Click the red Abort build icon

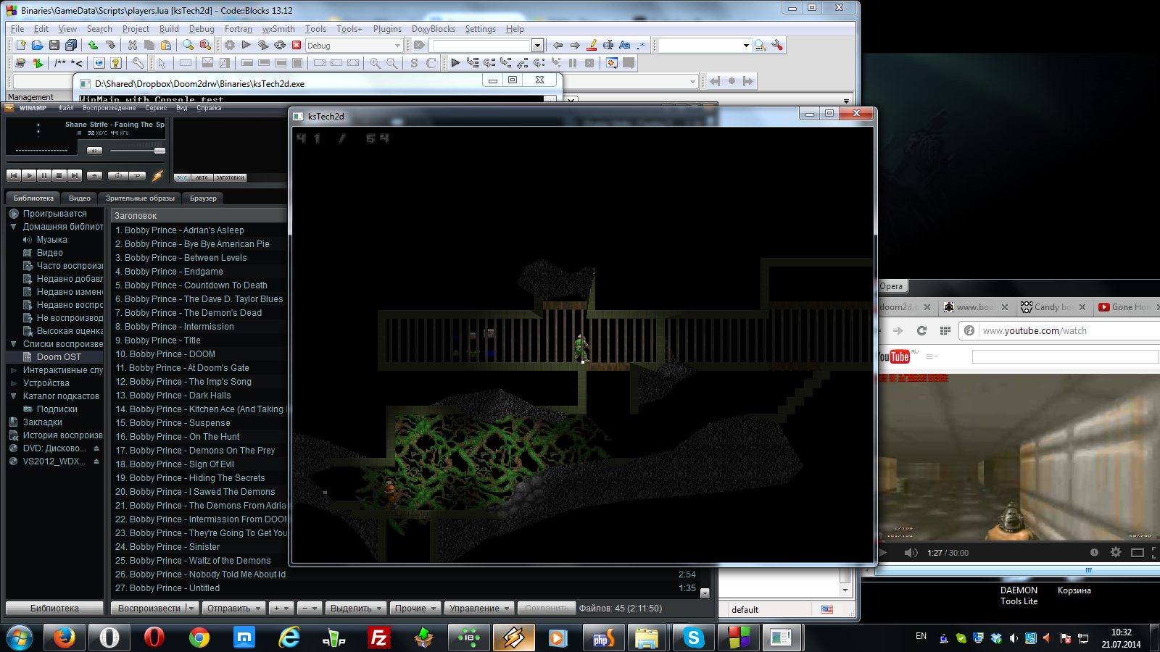tap(297, 45)
